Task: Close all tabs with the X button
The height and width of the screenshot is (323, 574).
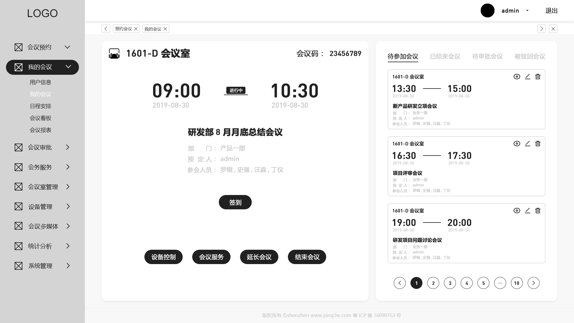Action: [553, 29]
